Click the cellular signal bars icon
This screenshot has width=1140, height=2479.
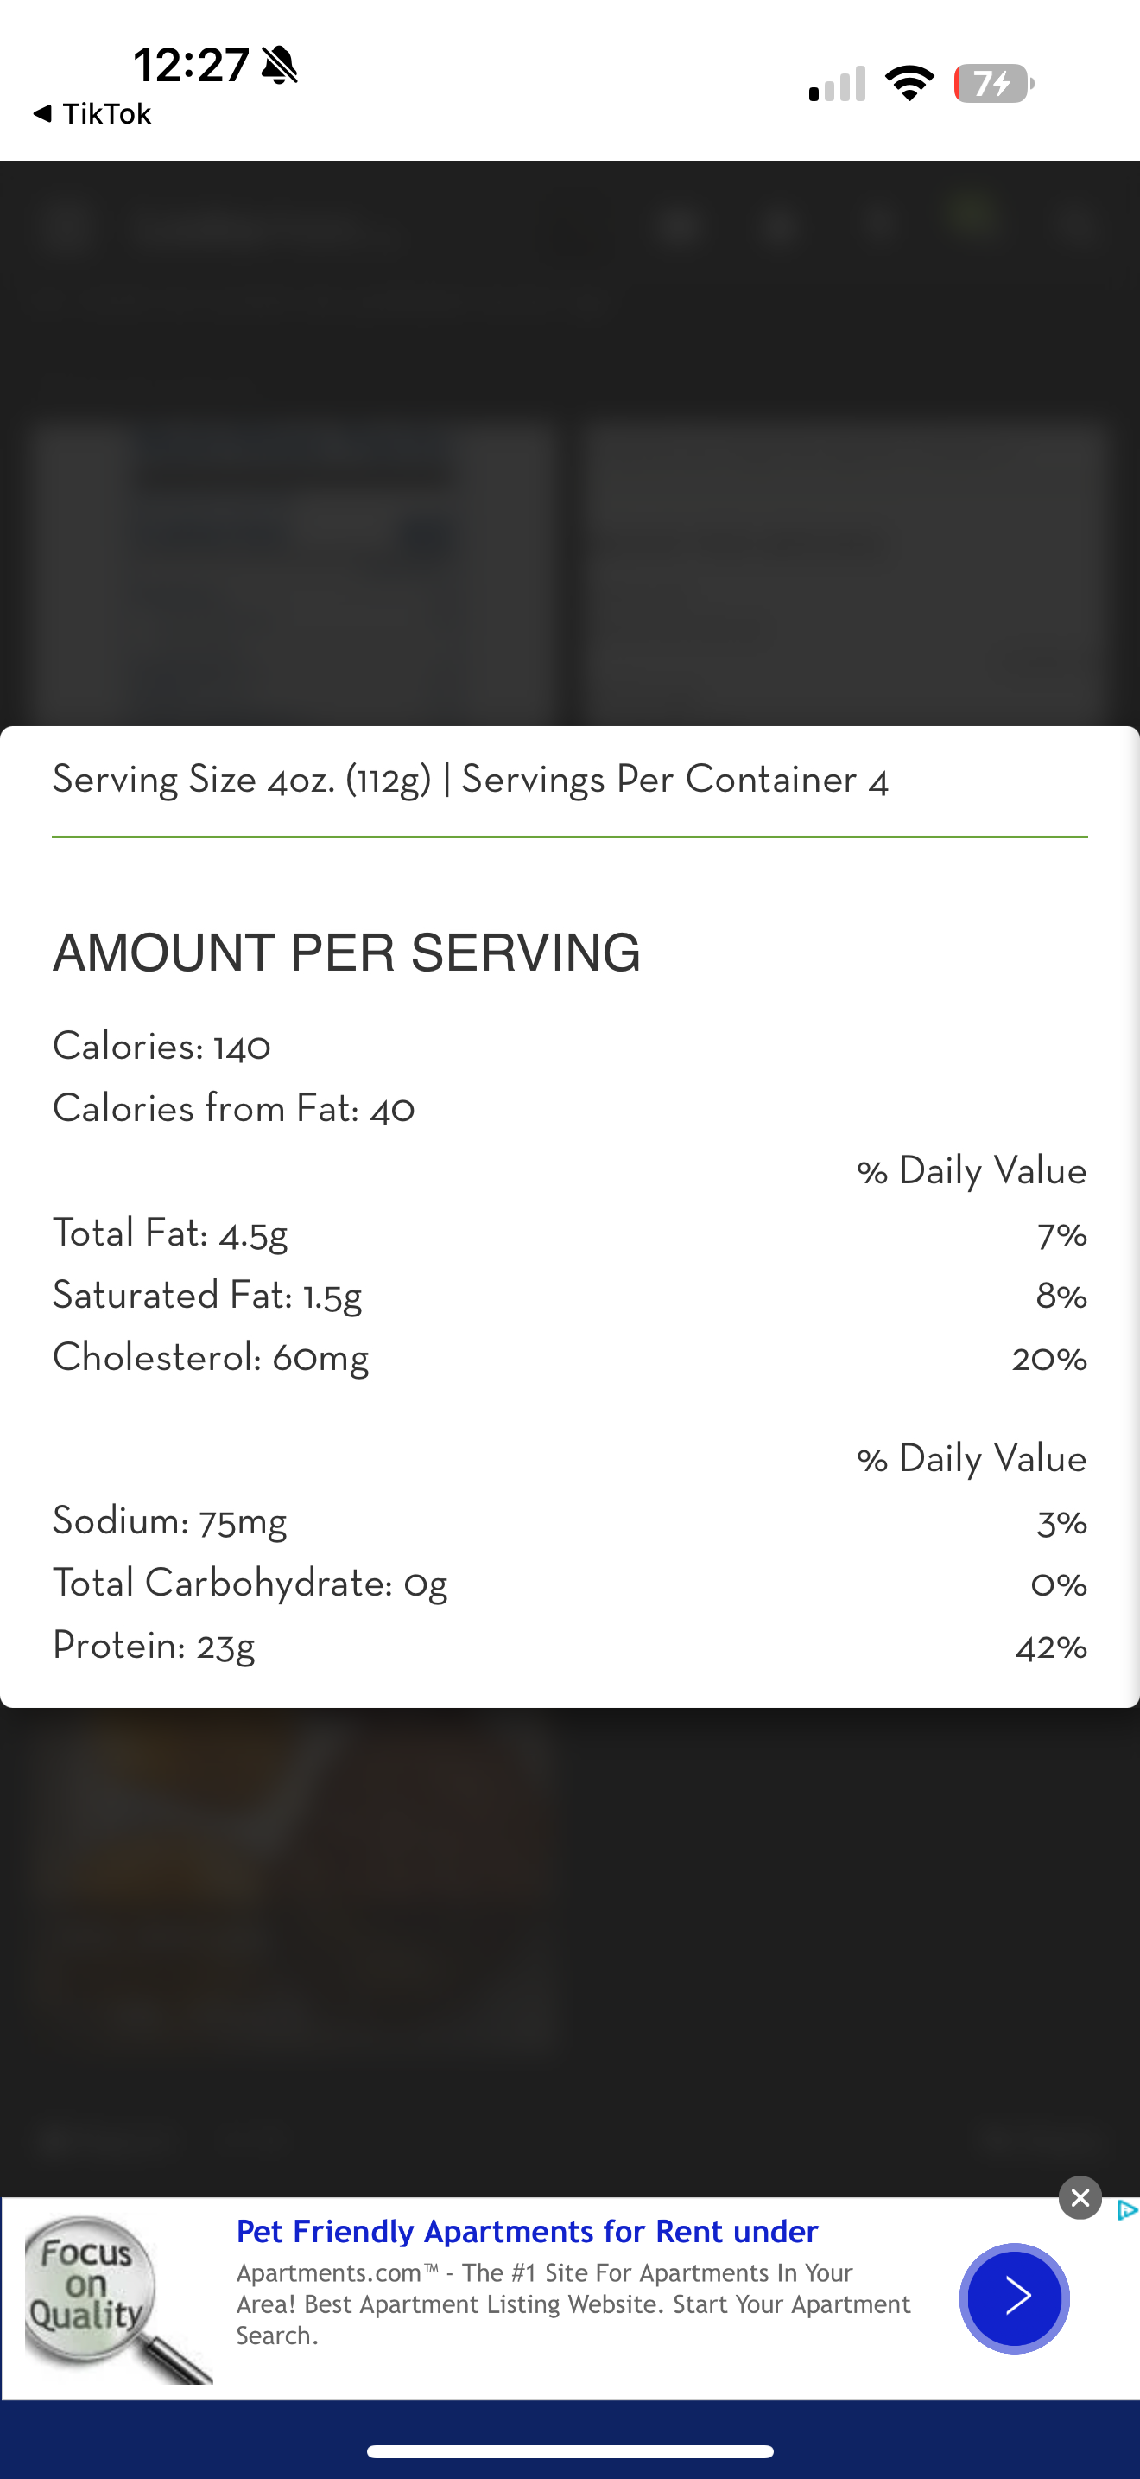tap(837, 84)
